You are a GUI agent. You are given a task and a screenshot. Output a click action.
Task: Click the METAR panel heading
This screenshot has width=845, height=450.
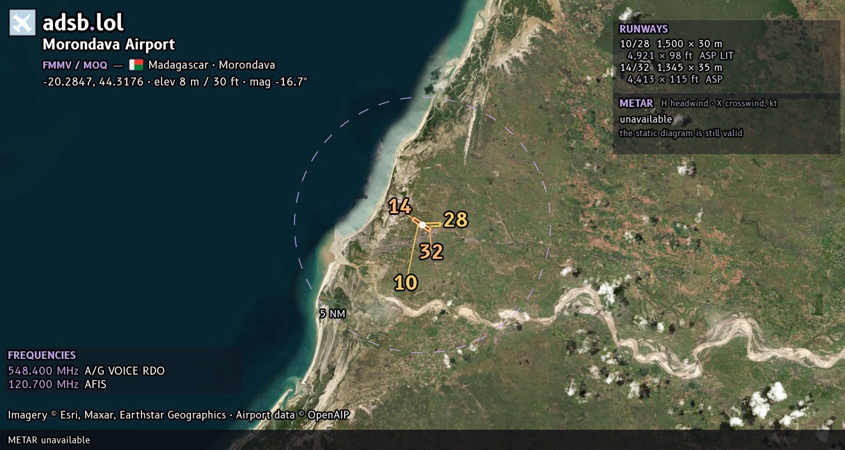click(636, 103)
